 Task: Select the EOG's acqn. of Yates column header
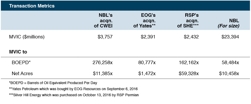[145, 21]
